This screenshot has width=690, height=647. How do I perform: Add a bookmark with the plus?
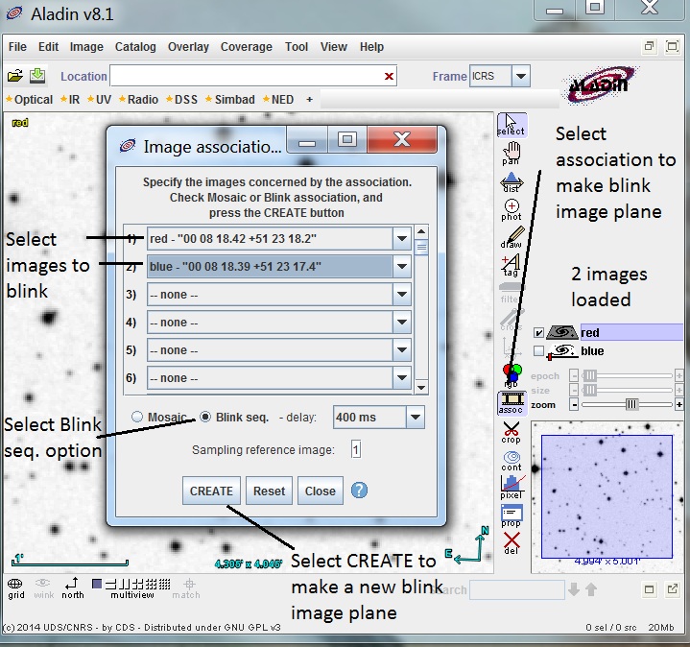(x=309, y=100)
